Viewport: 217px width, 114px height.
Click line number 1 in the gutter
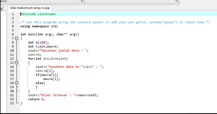pyautogui.click(x=13, y=14)
